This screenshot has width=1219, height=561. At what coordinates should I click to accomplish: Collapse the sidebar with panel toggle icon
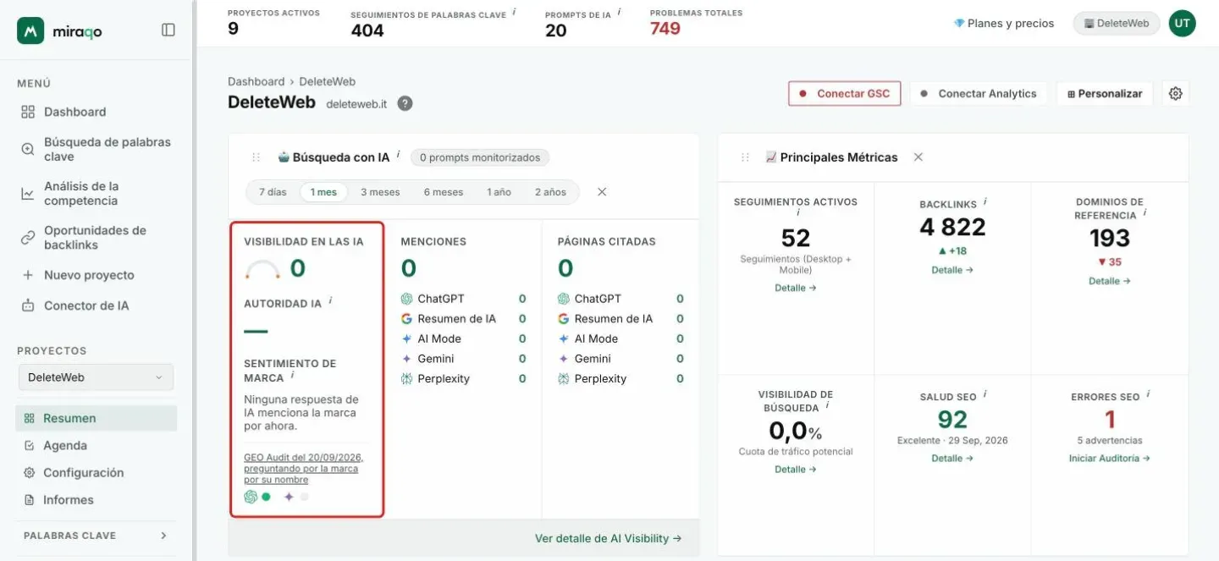168,30
